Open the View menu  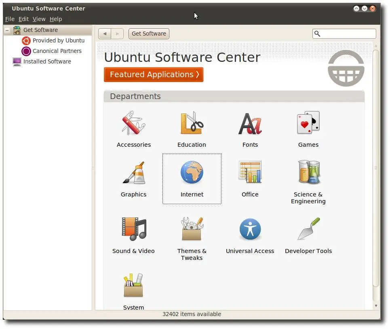click(x=39, y=19)
